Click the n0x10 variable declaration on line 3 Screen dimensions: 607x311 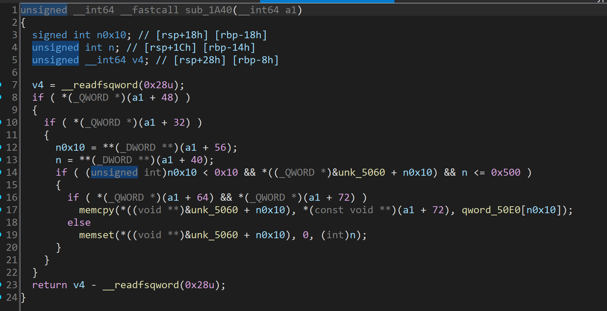pyautogui.click(x=111, y=35)
